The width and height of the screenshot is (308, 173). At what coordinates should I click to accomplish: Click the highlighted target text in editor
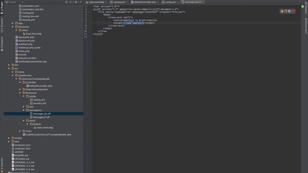[134, 23]
